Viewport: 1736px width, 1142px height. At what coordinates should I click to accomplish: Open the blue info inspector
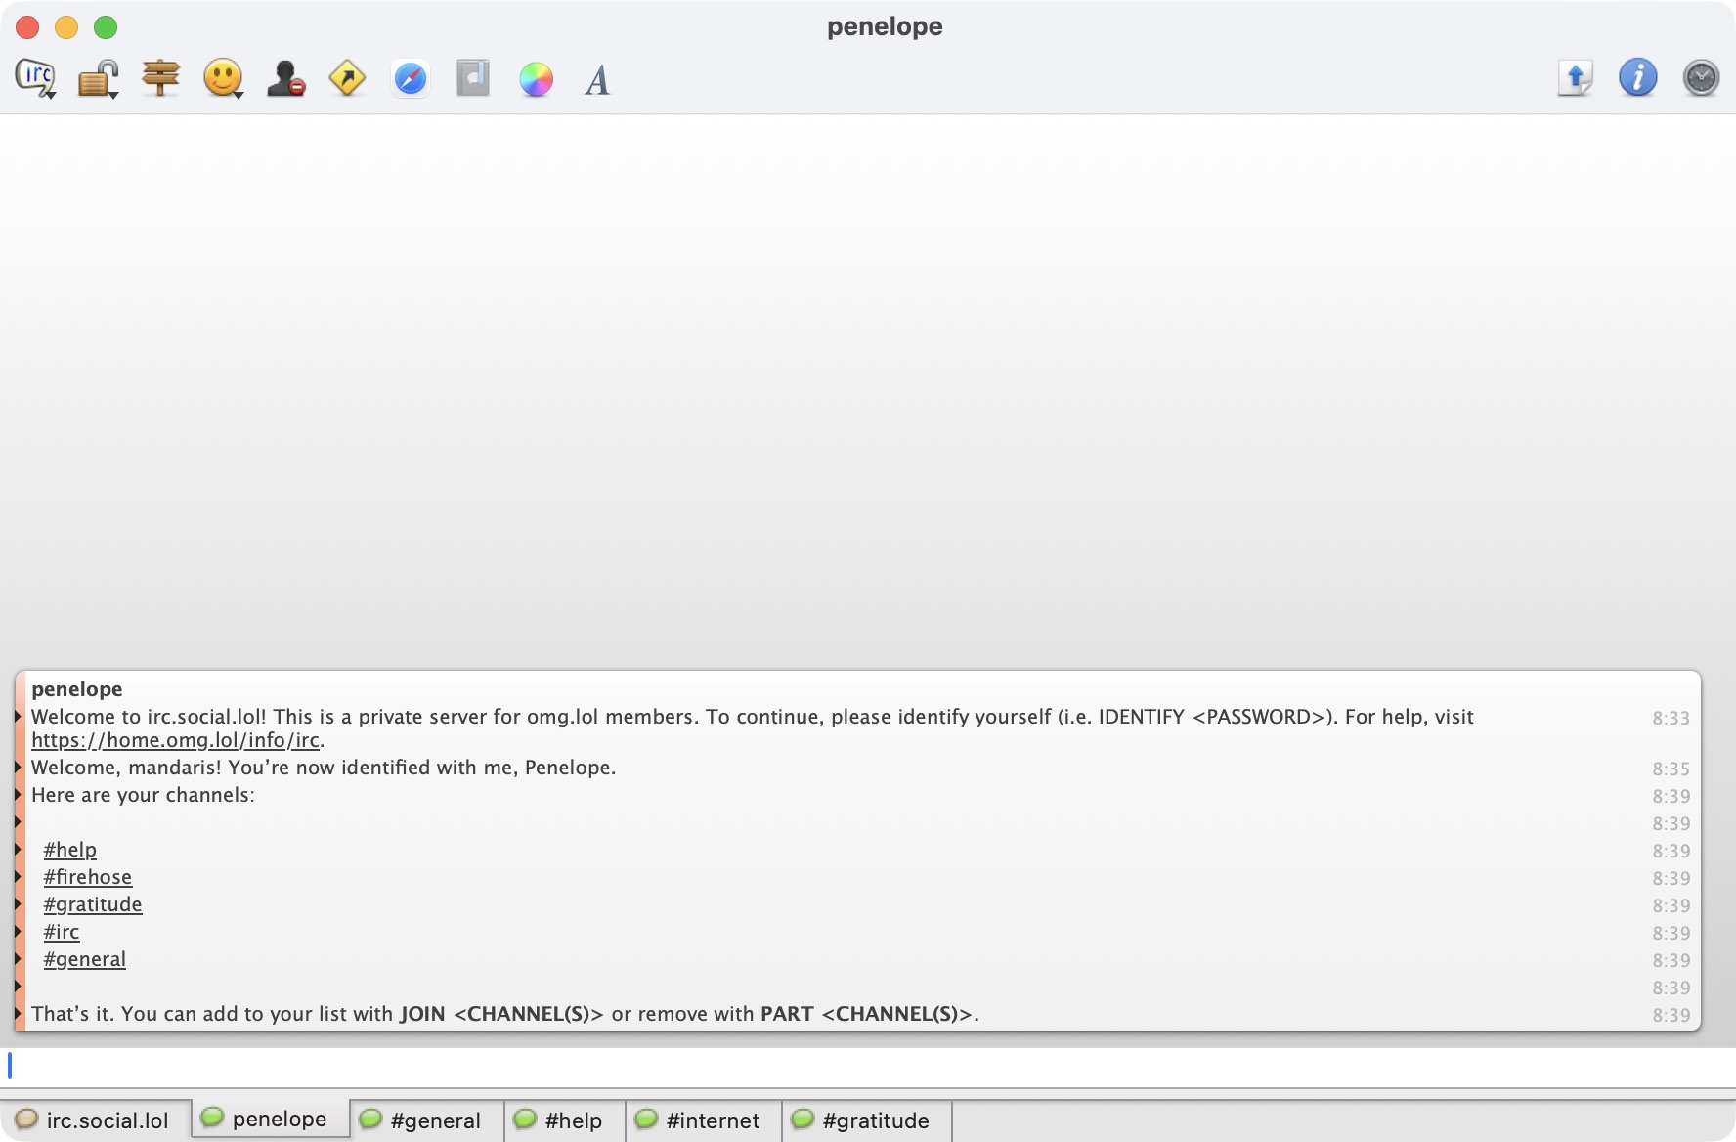click(1638, 77)
